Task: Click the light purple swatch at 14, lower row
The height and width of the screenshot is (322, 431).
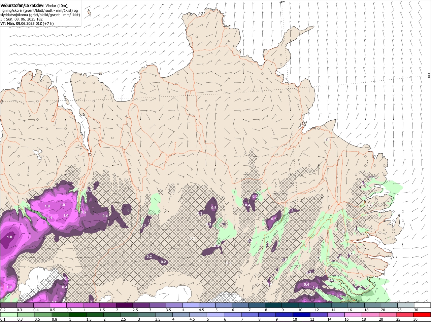Action: [x=335, y=315]
